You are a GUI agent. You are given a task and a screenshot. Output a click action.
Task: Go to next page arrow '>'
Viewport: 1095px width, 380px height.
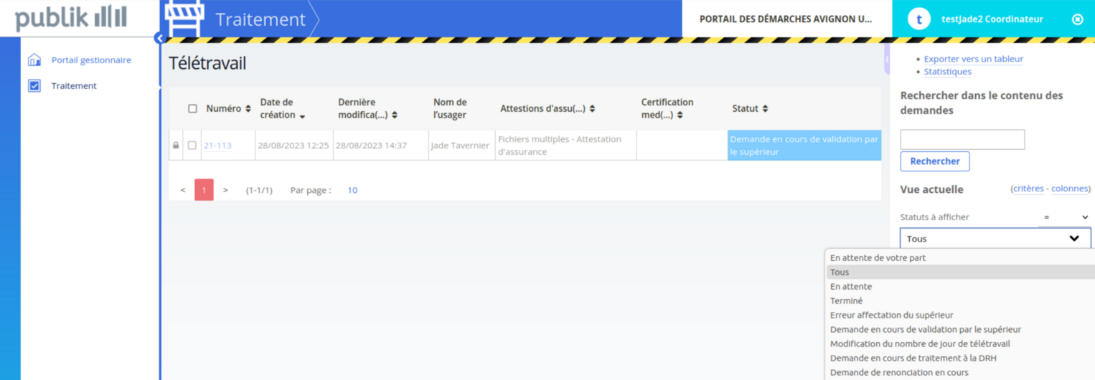(225, 190)
